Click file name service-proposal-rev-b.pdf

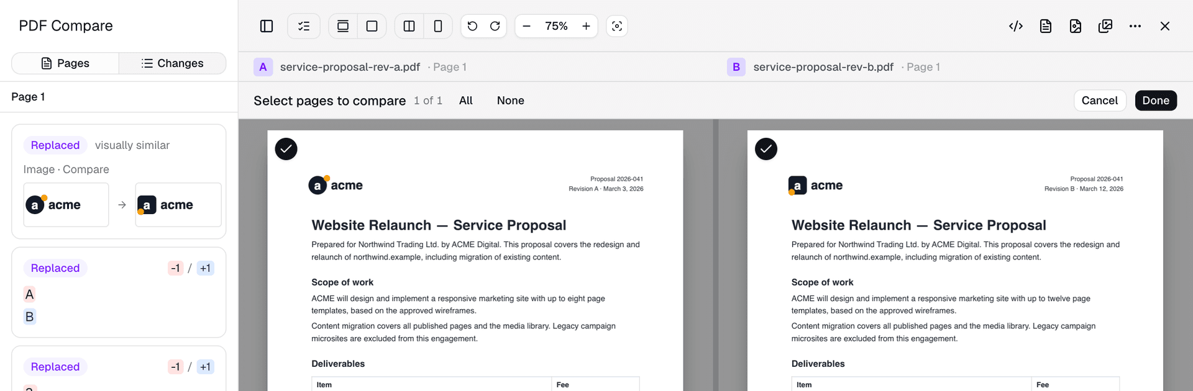(x=823, y=67)
